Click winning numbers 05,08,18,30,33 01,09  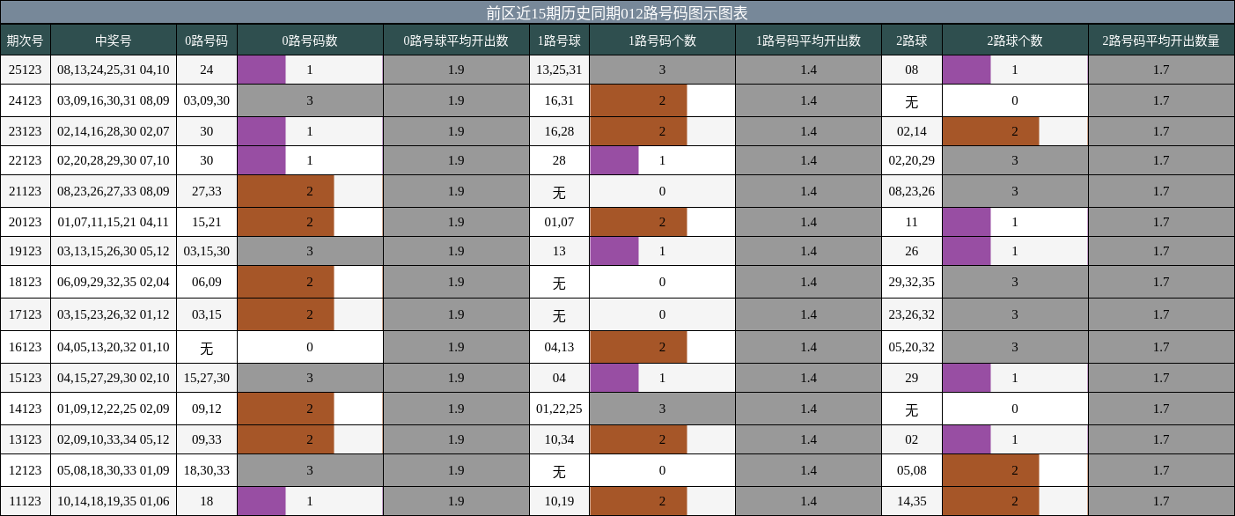(114, 470)
